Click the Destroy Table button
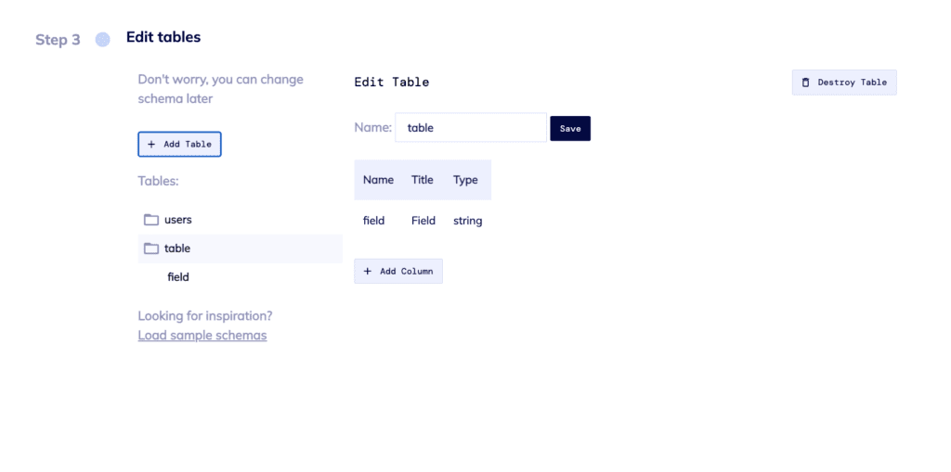This screenshot has height=472, width=951. [844, 83]
